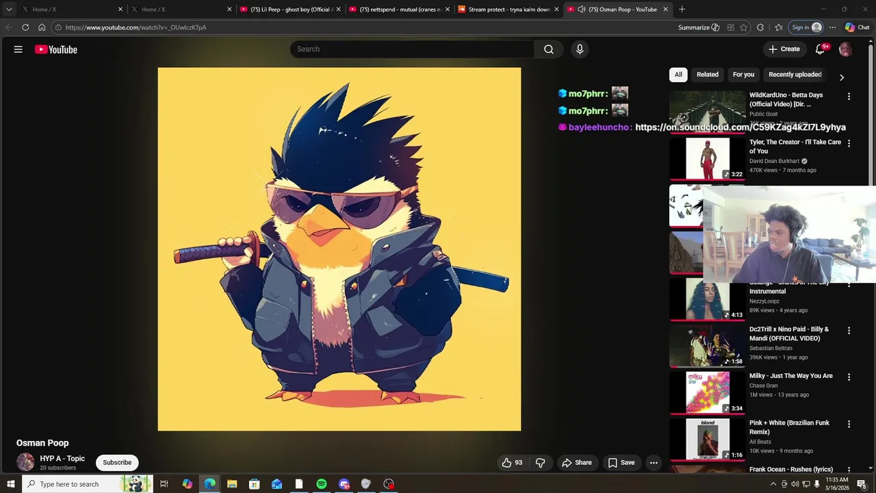876x493 pixels.
Task: Dislike the Osman Poop video
Action: [541, 463]
